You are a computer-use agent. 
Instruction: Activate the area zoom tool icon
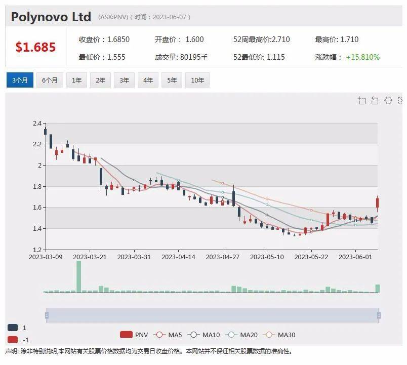point(361,100)
